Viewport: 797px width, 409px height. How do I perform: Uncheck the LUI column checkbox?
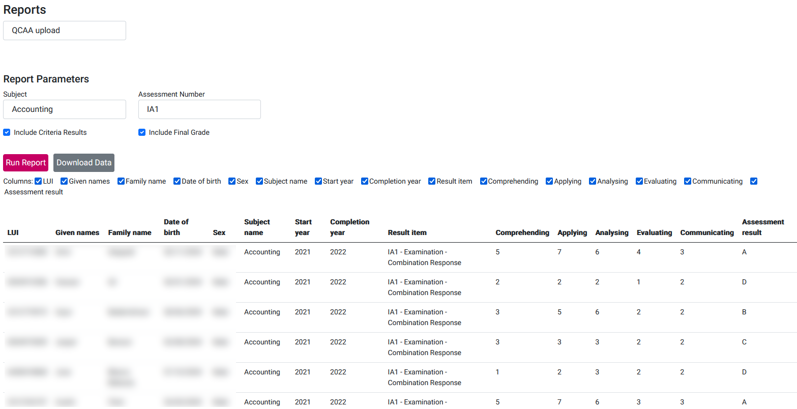click(x=38, y=181)
